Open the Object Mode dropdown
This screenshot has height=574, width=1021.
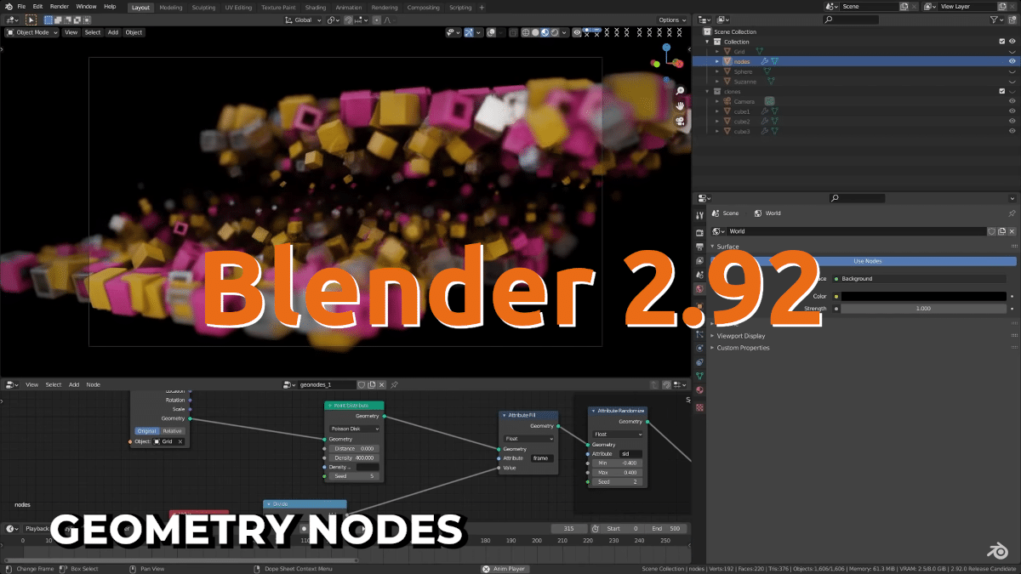[31, 32]
